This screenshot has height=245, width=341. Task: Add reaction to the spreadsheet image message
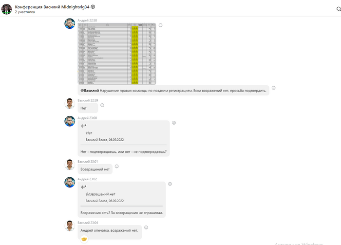click(160, 25)
